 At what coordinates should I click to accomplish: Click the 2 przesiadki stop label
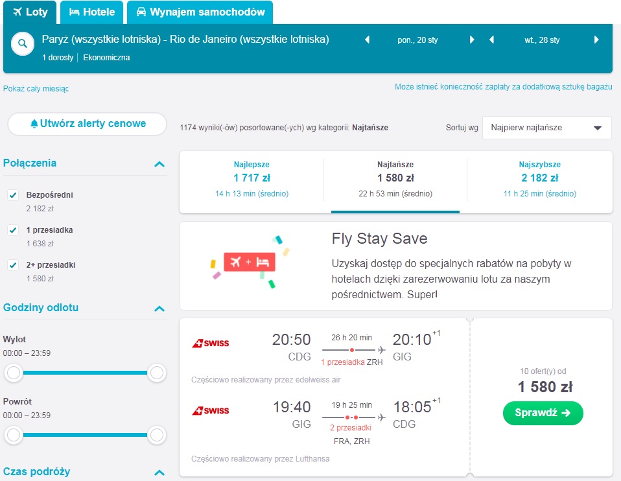click(351, 428)
